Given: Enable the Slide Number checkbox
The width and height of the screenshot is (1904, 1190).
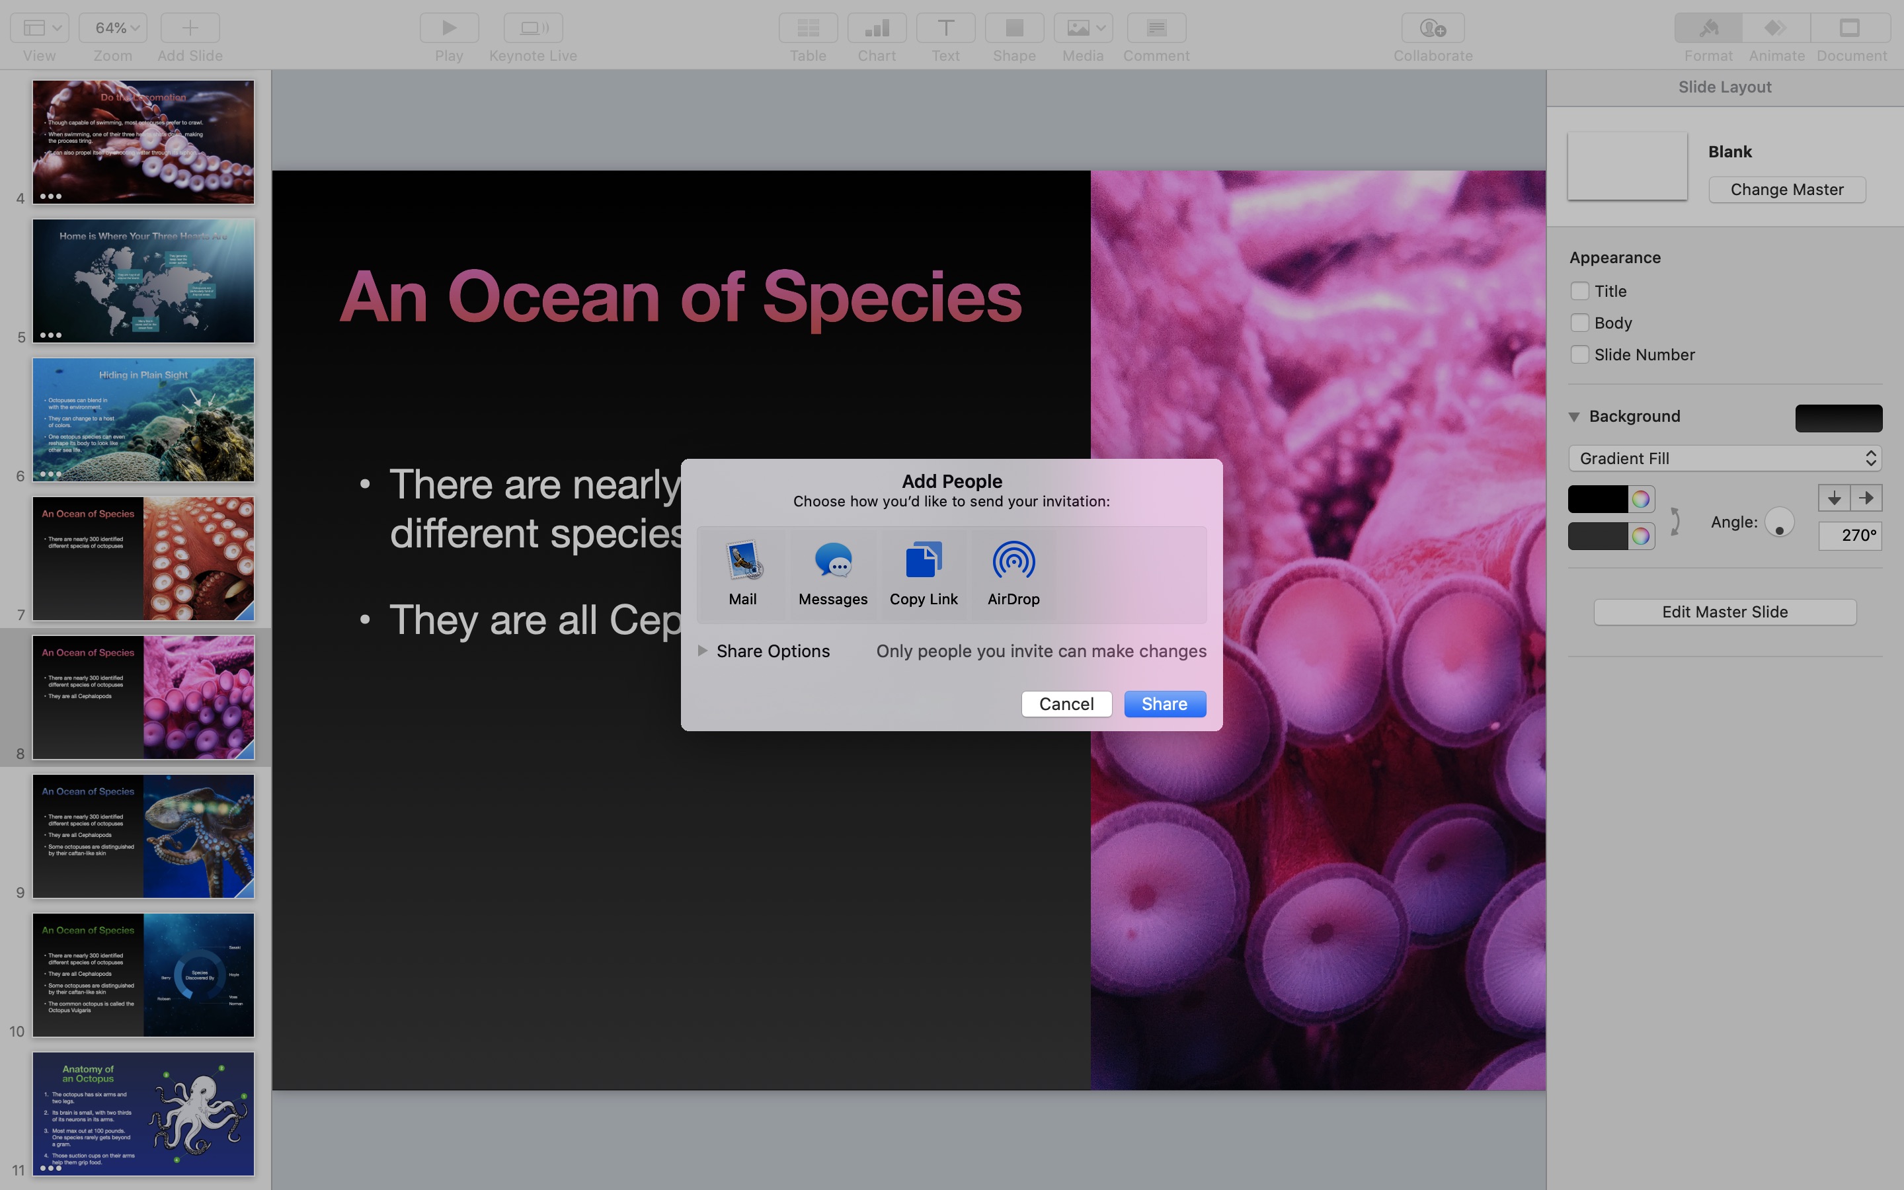Looking at the screenshot, I should pyautogui.click(x=1579, y=354).
